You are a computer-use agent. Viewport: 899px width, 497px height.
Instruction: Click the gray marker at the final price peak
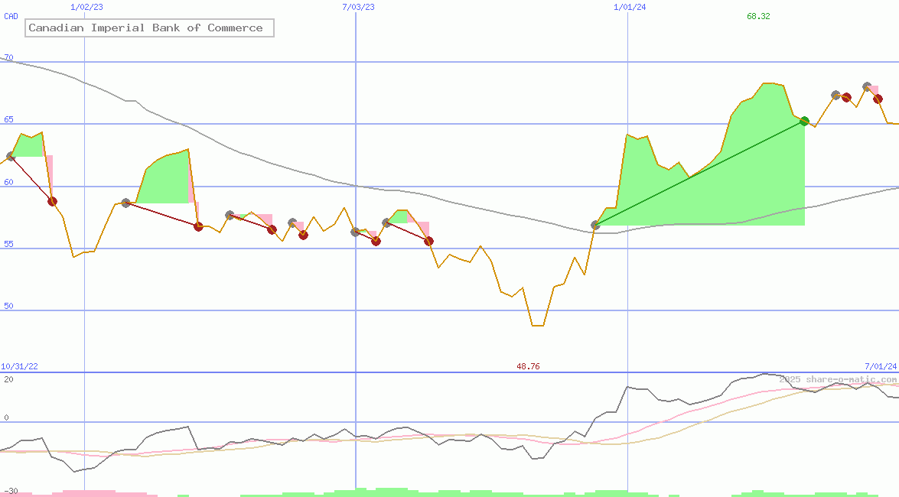point(867,87)
